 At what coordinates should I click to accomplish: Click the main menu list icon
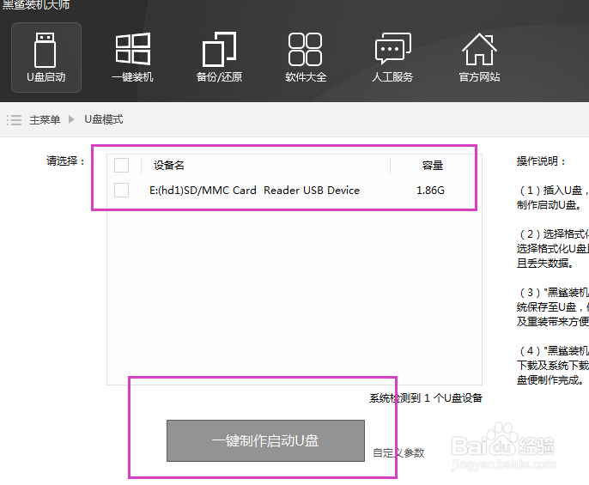point(14,120)
